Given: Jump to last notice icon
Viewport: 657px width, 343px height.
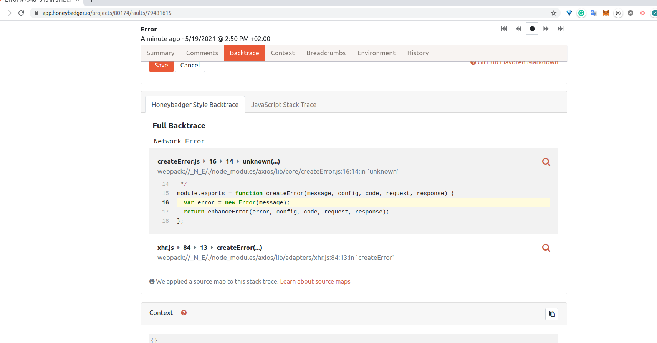Looking at the screenshot, I should (x=561, y=29).
